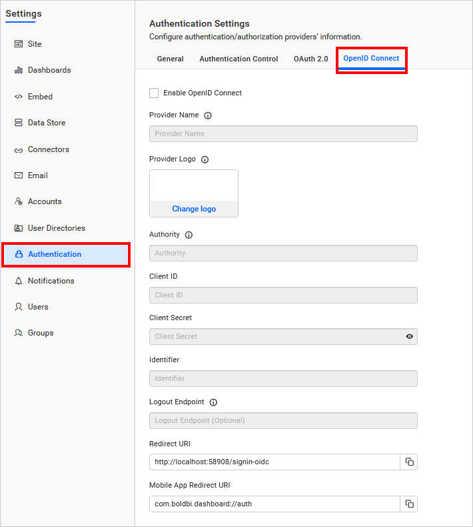
Task: Select the Groups people icon
Action: click(x=19, y=333)
